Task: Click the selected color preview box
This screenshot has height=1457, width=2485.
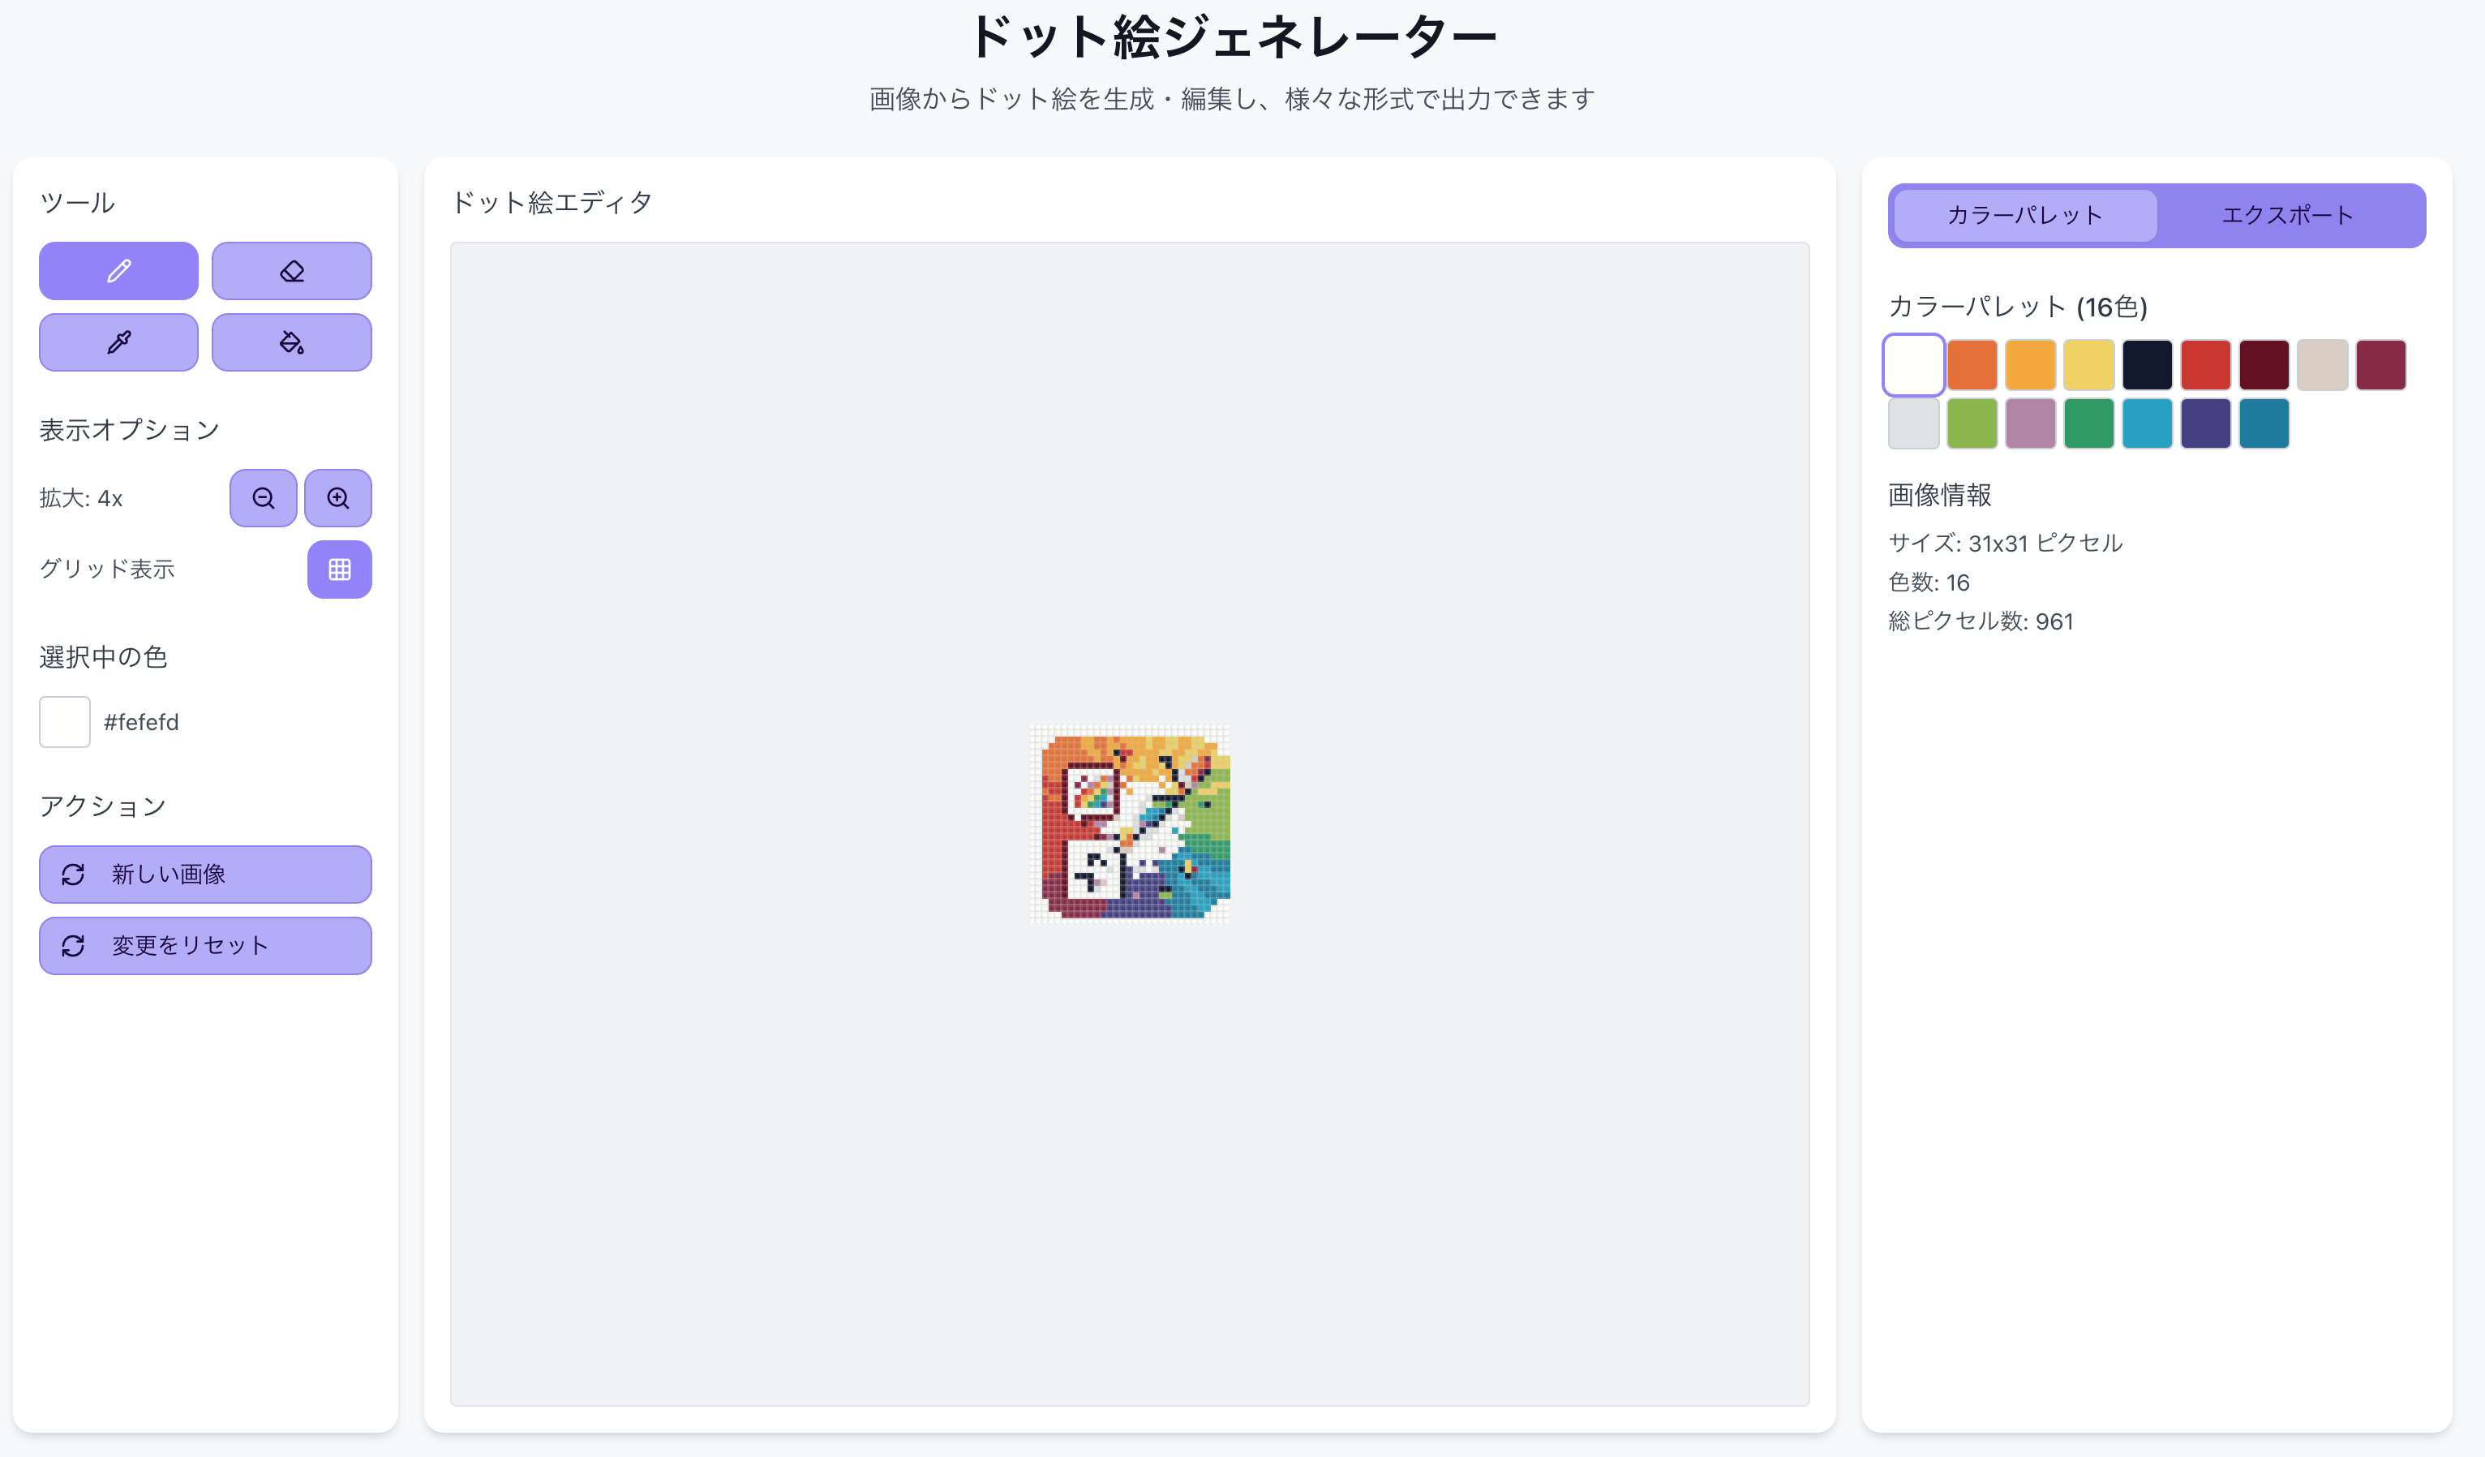Action: [x=65, y=722]
